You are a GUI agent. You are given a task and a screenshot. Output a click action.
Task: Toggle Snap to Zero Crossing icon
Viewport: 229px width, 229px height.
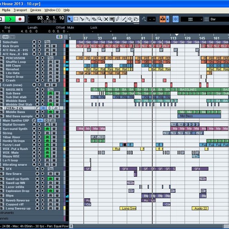pyautogui.click(x=144, y=19)
